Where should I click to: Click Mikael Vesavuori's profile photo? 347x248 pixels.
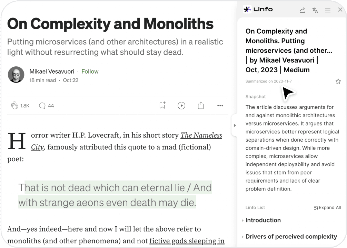pos(16,75)
